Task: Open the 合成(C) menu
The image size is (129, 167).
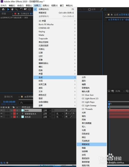Action: (20, 5)
